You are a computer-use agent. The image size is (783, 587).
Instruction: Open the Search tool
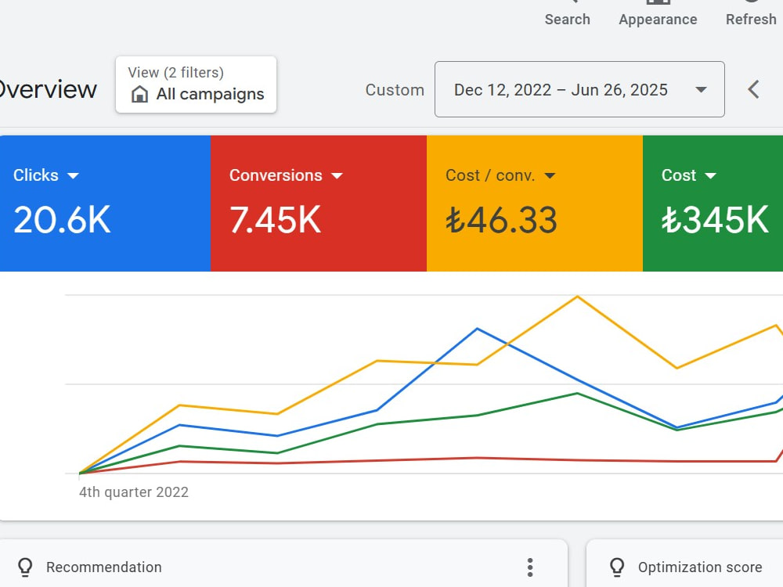tap(567, 15)
